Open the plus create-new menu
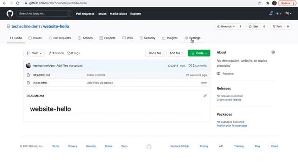The image size is (298, 168). [x=278, y=14]
